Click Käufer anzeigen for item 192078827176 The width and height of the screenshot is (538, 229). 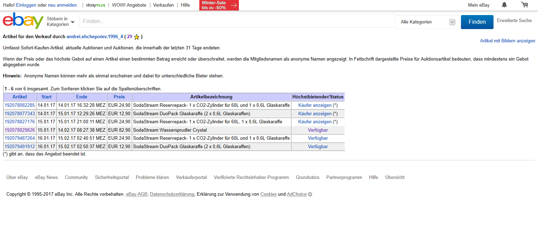click(x=315, y=122)
